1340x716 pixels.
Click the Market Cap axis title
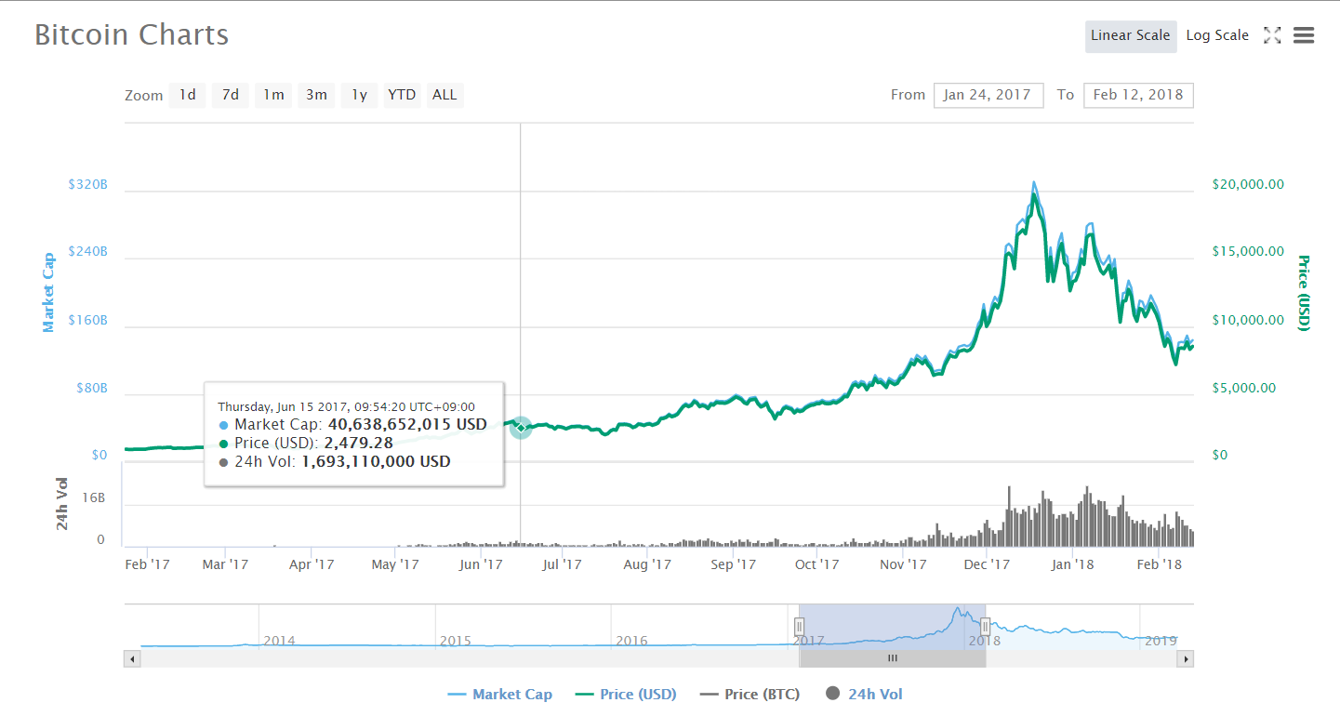coord(48,292)
